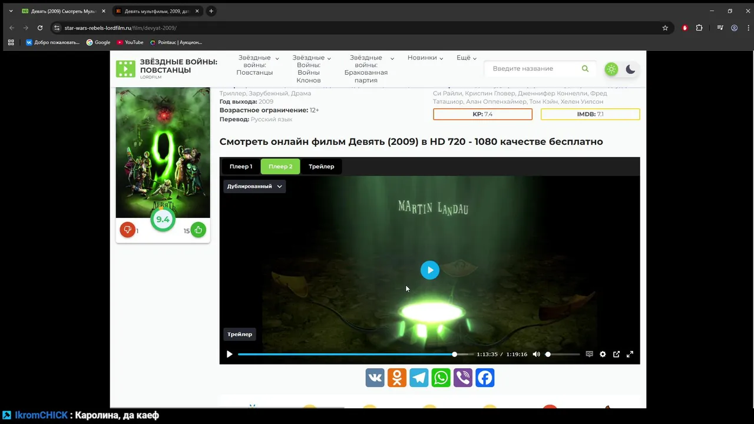Play the video with the center play button
This screenshot has height=424, width=754.
click(x=430, y=270)
